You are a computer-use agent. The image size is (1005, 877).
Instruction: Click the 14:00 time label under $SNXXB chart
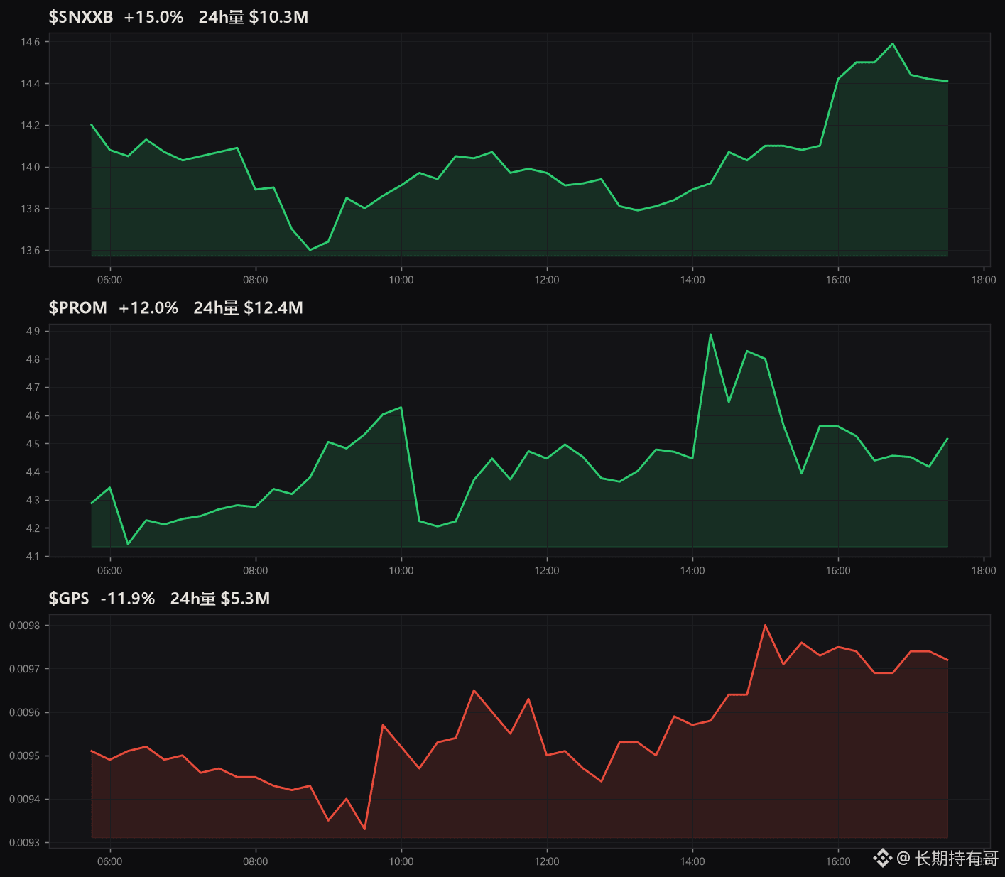692,280
